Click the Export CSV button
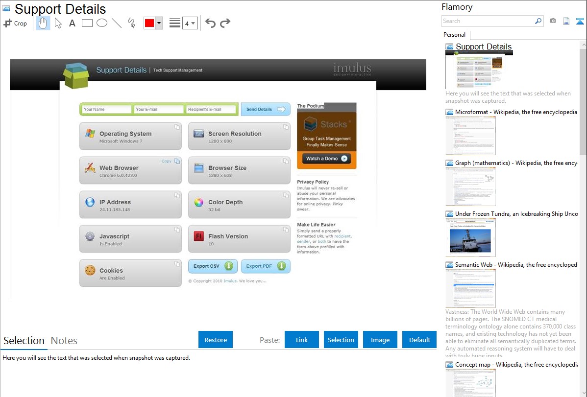587x397 pixels. tap(213, 266)
